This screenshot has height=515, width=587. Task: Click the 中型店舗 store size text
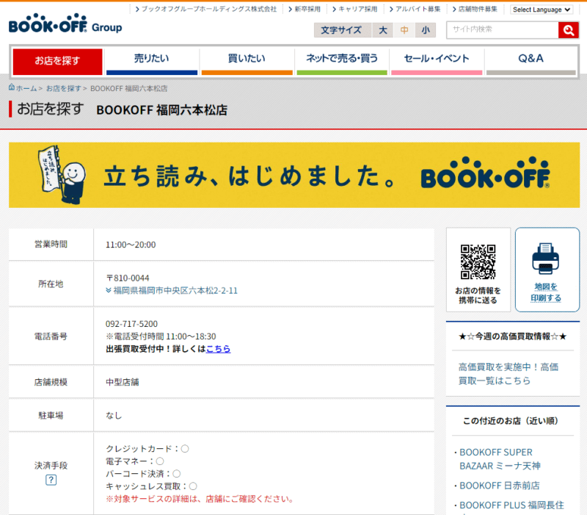click(x=123, y=382)
